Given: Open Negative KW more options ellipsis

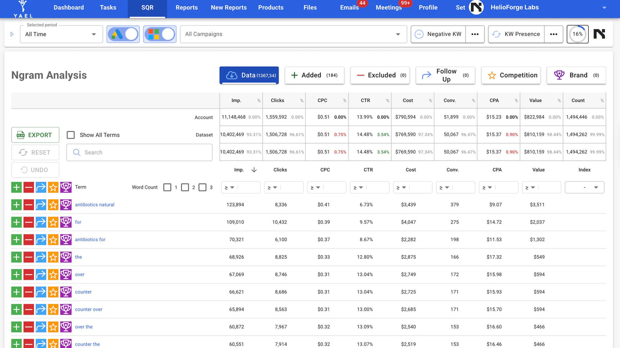Looking at the screenshot, I should (x=475, y=34).
